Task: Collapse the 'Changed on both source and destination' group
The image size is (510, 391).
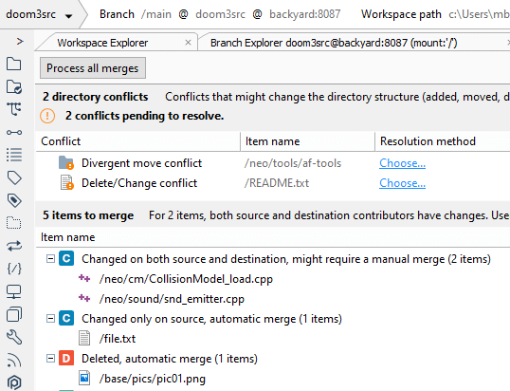Action: (51, 259)
